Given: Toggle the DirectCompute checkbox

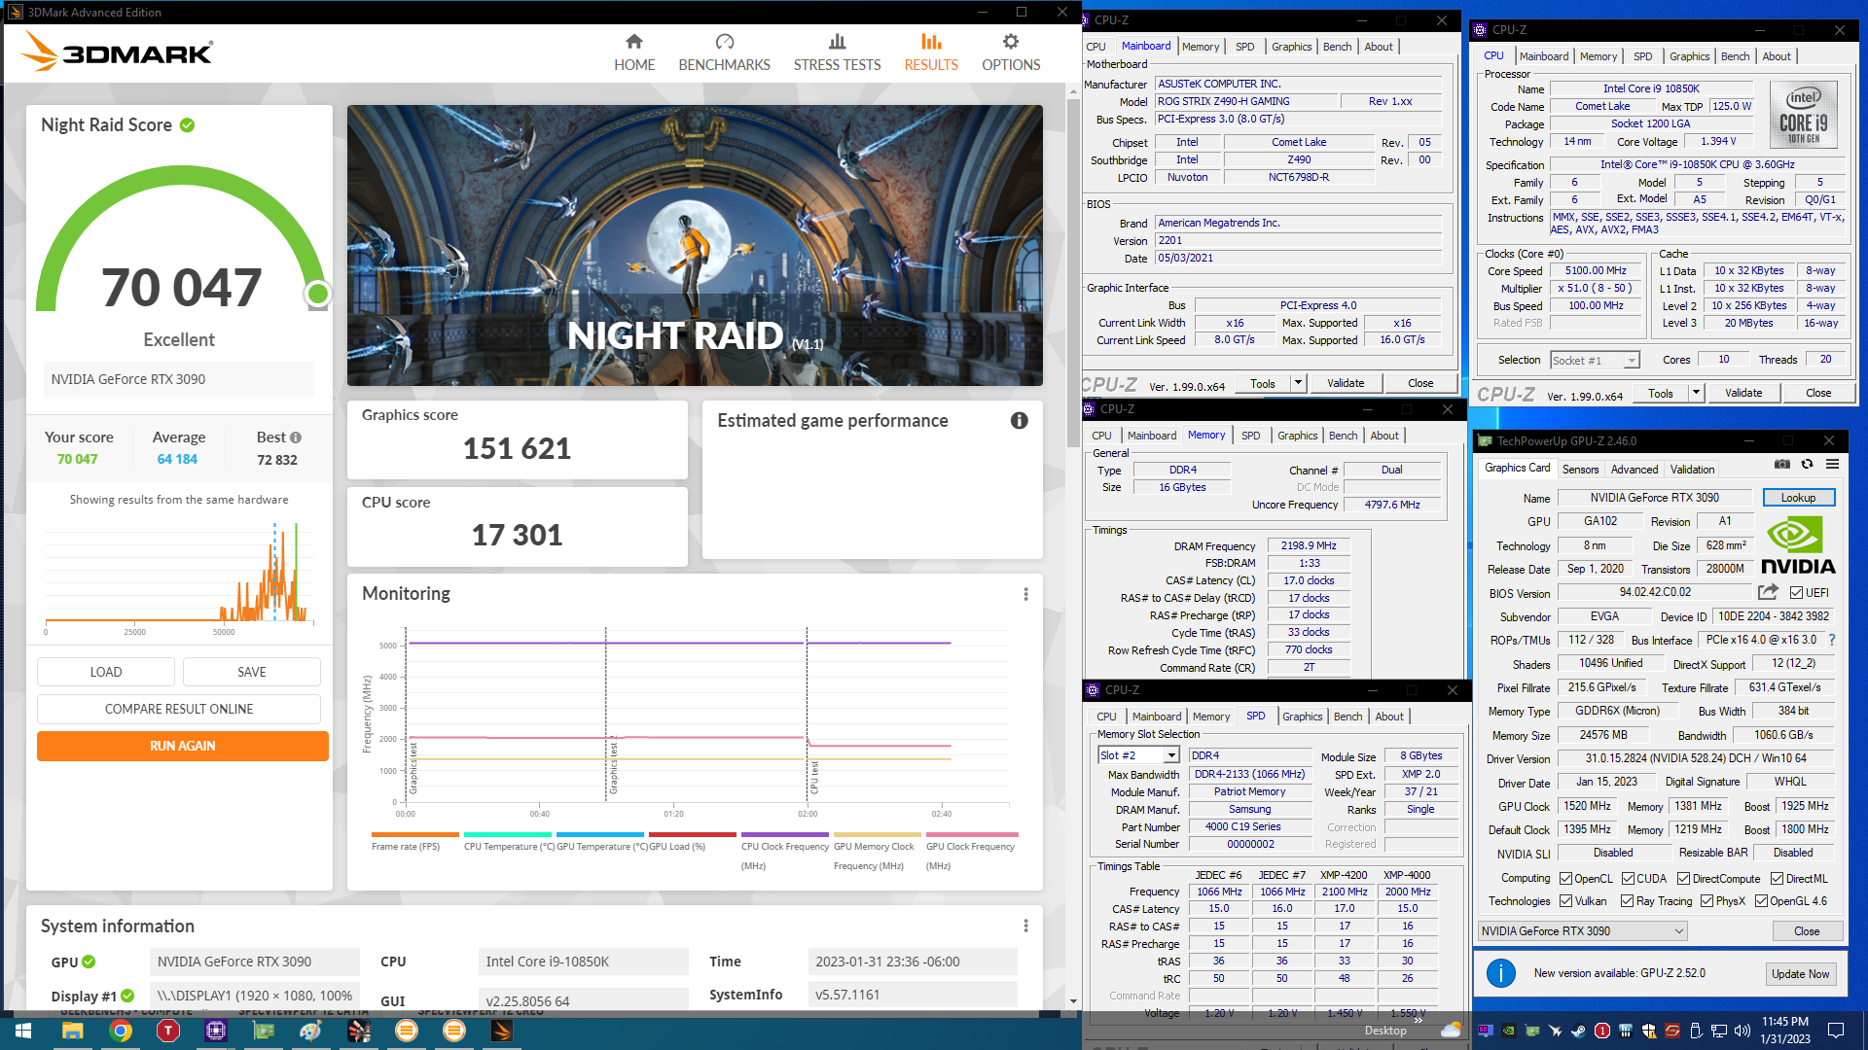Looking at the screenshot, I should 1683,879.
